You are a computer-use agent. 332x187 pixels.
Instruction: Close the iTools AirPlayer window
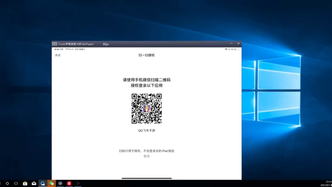[238, 43]
